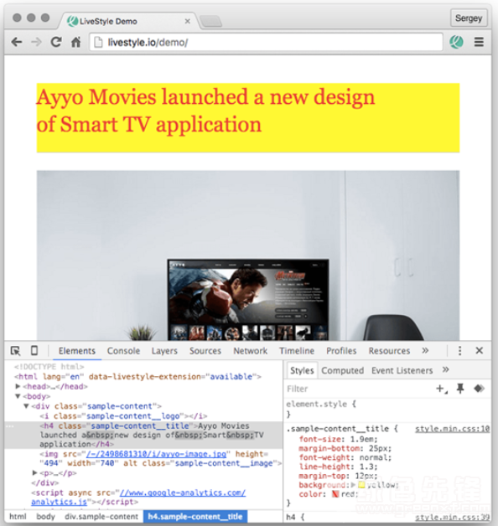Screen dimensions: 498x526
Task: Close the LiveStyle Demo tab
Action: (x=188, y=21)
